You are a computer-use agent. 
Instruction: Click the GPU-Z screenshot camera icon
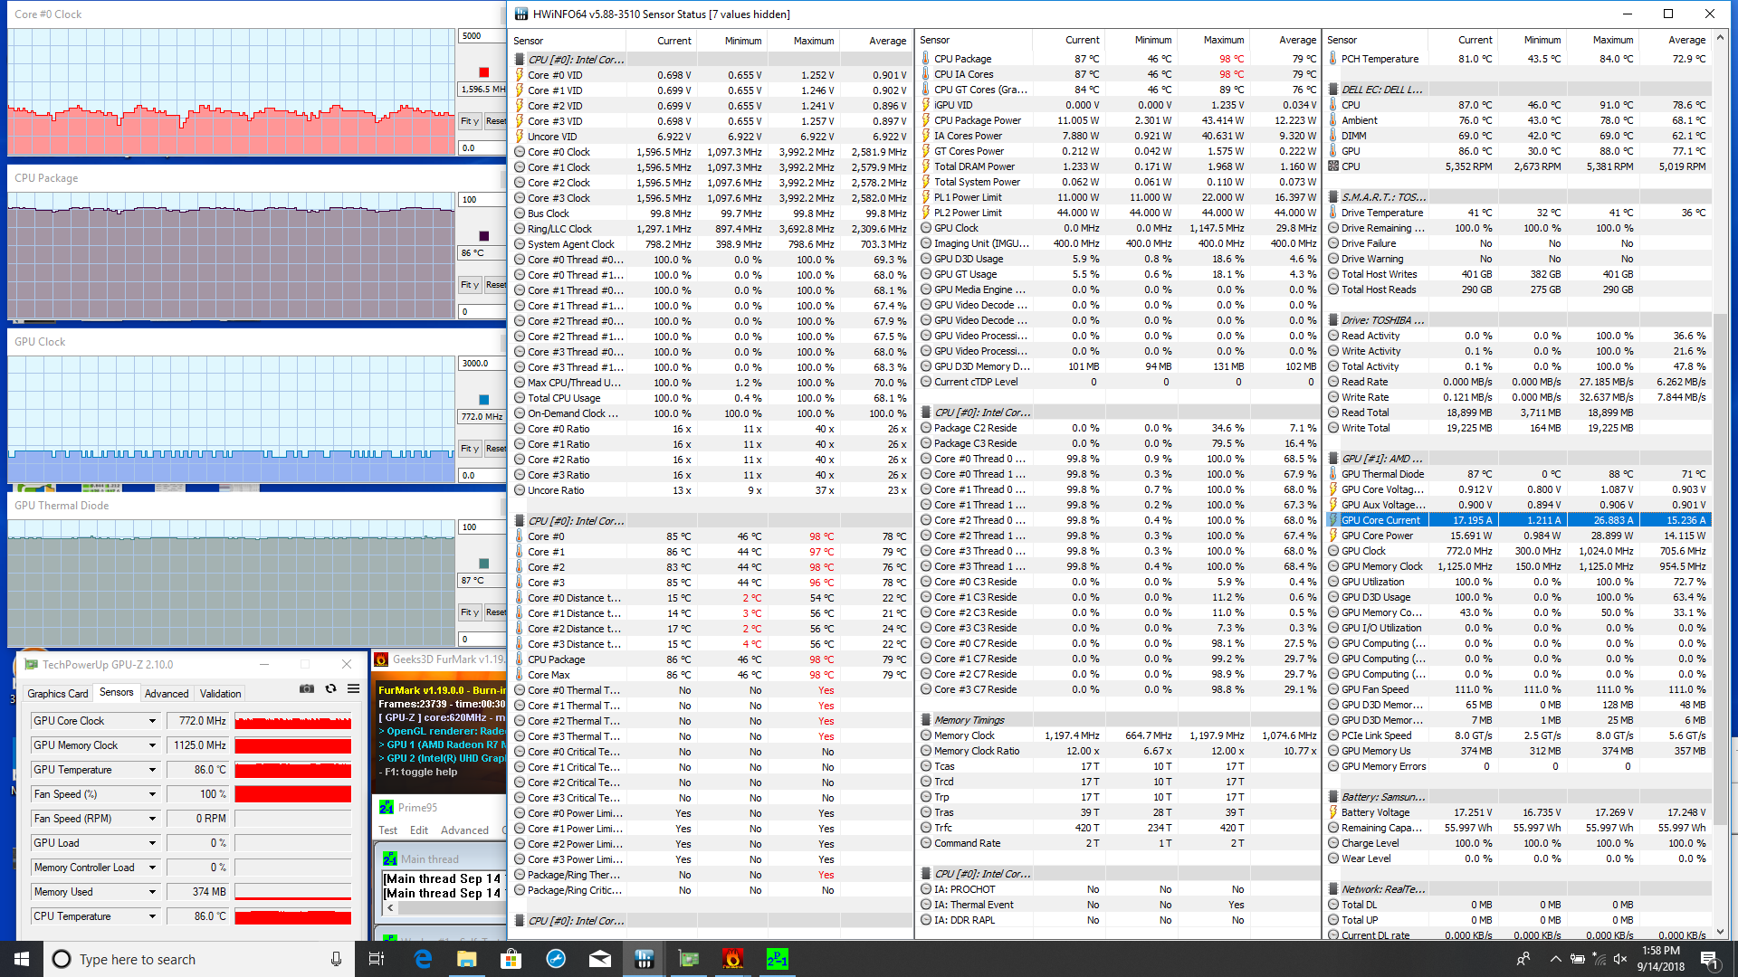(307, 689)
